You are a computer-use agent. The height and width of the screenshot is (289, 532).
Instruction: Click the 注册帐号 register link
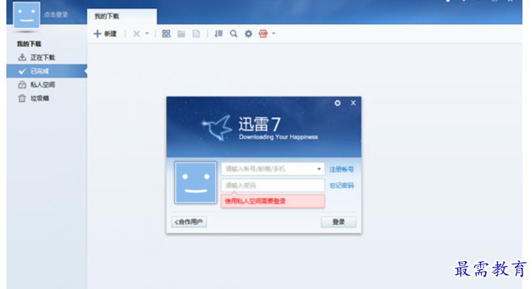click(x=341, y=169)
